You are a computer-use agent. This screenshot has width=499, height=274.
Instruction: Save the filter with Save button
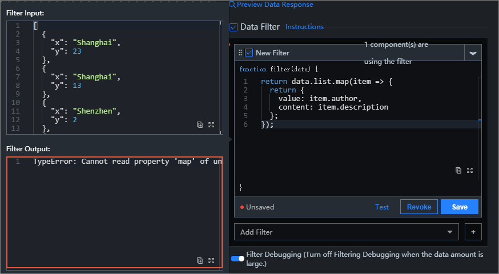pos(459,207)
